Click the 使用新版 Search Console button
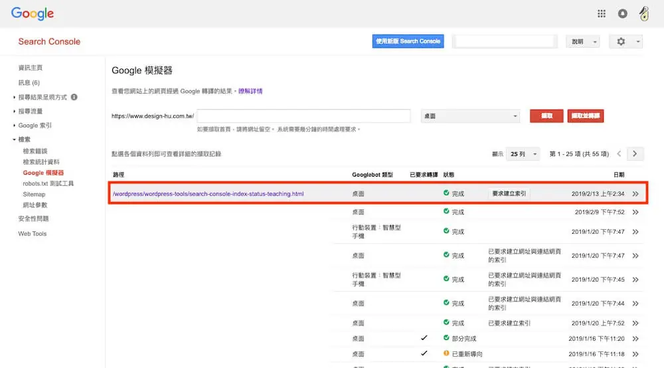Viewport: 664px width, 368px height. pyautogui.click(x=408, y=41)
